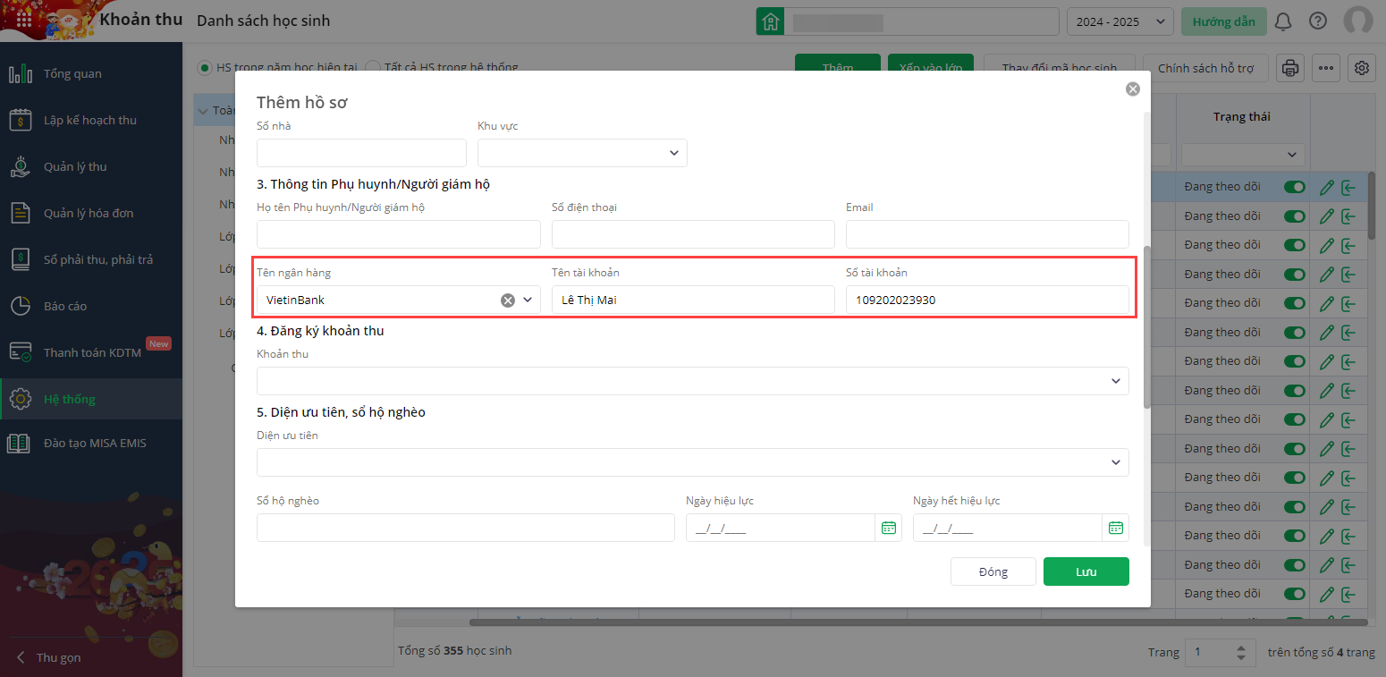Screen dimensions: 1386x677
Task: Open the 2024 - 2025 school year dropdown
Action: click(1120, 21)
